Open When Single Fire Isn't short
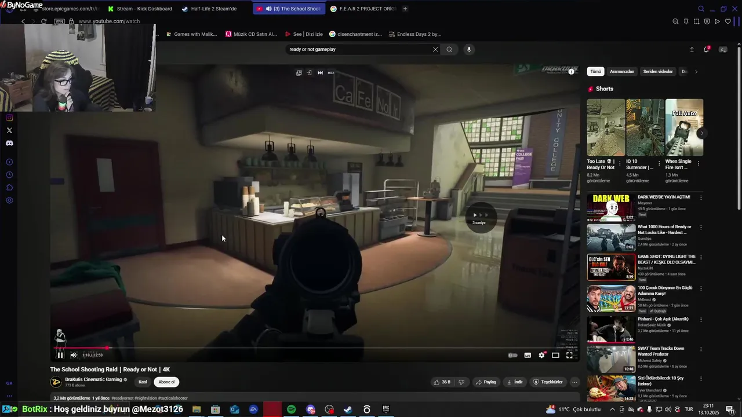This screenshot has height=417, width=742. (x=685, y=127)
